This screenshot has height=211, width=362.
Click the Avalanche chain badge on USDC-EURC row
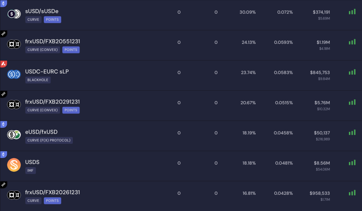pos(3,64)
